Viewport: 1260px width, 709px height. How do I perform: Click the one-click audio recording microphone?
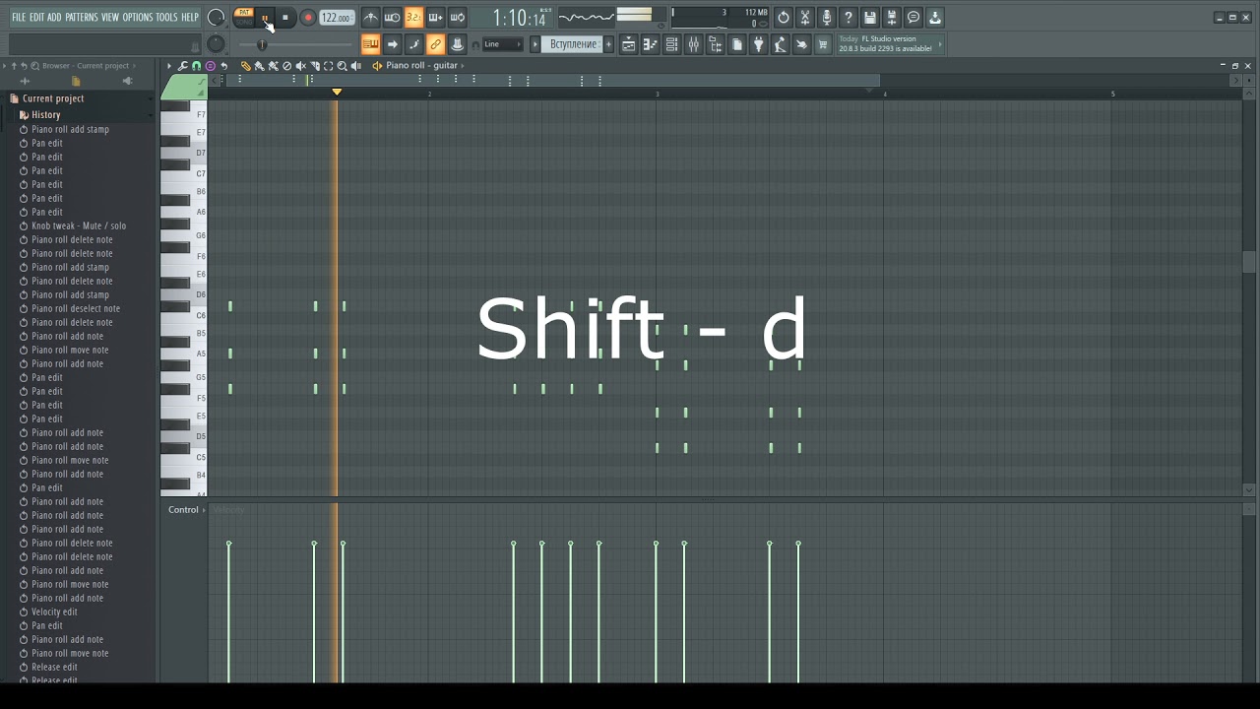tap(827, 18)
